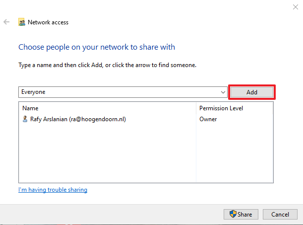Click the Permission Level column header
Image resolution: width=303 pixels, height=225 pixels.
click(x=221, y=108)
